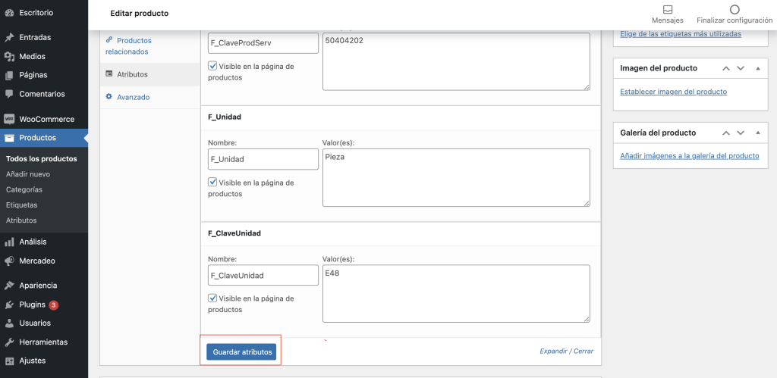Uncheck F_Unidad visible en la página checkbox
The height and width of the screenshot is (378, 777).
pyautogui.click(x=212, y=182)
